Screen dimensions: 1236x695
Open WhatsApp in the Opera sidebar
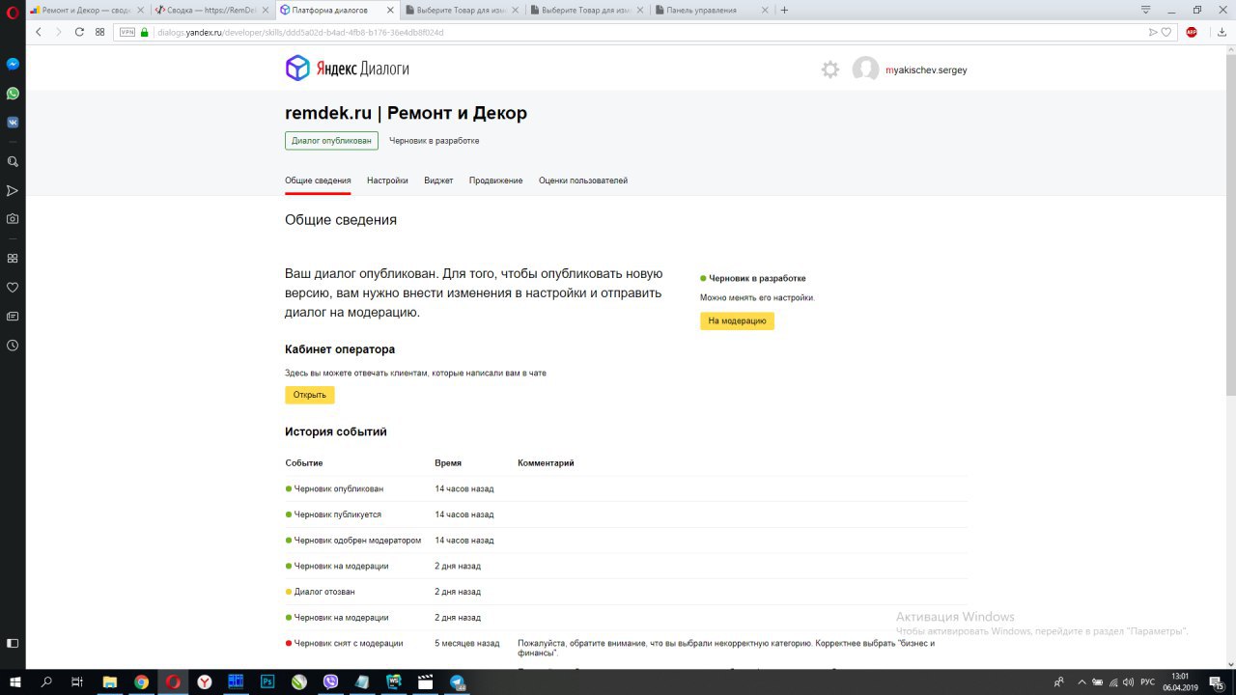tap(13, 94)
